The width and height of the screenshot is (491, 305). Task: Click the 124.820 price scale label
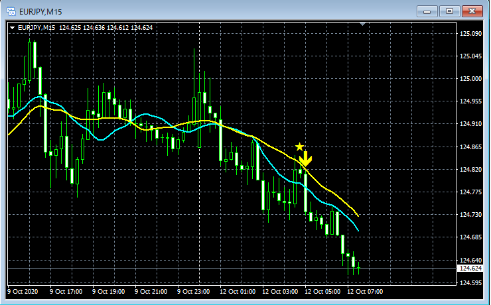point(470,169)
